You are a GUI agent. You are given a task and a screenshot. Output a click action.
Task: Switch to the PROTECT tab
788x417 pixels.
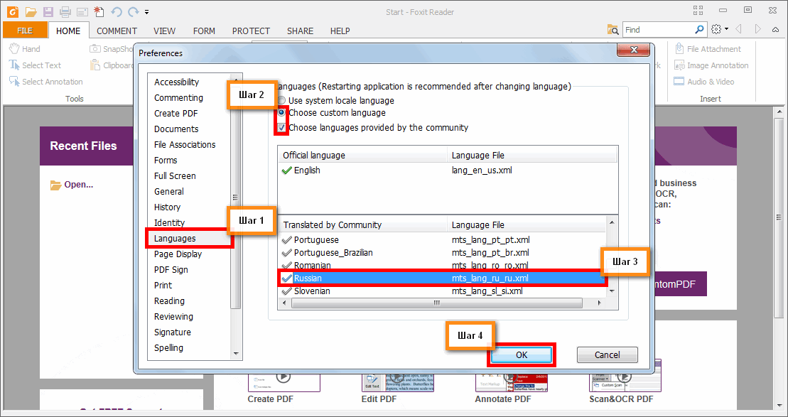[x=252, y=31]
